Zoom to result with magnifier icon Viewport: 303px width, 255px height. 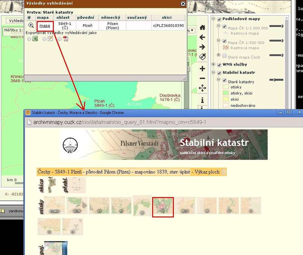31,25
